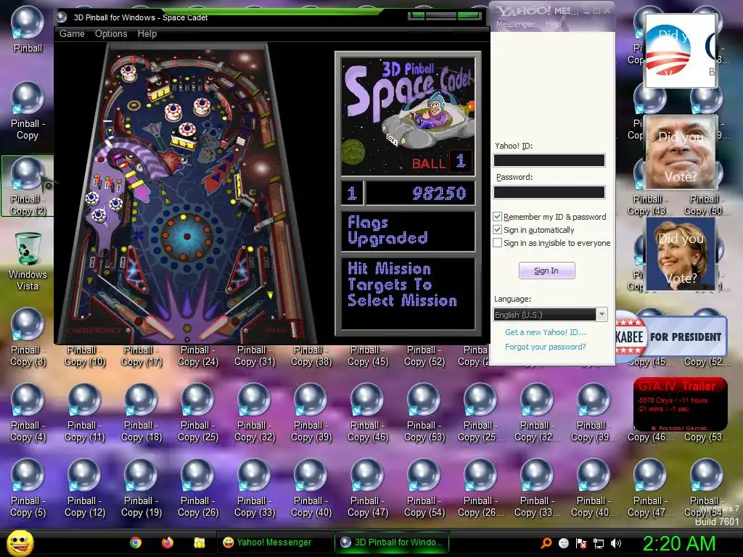This screenshot has width=743, height=557.
Task: Click the 2:20 AM taskbar clock
Action: (678, 543)
